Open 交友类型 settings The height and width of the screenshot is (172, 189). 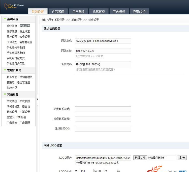coord(12,101)
